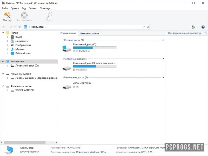
Task: Open recent locations dropdown next to forward arrow
Action: [15, 27]
